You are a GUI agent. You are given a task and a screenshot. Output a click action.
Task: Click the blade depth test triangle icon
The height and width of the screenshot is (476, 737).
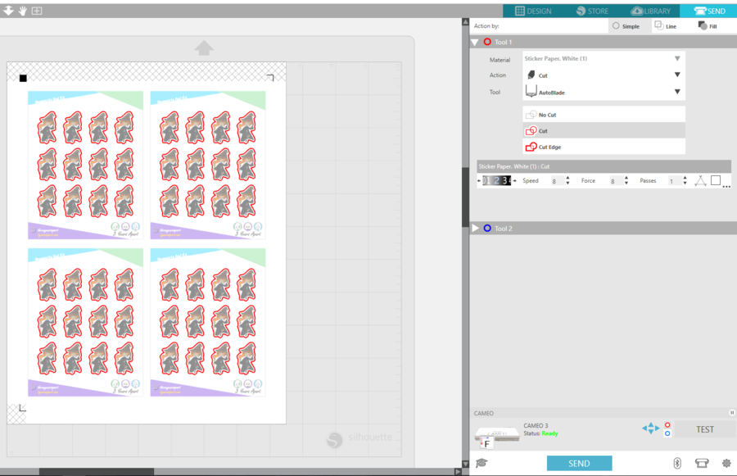pyautogui.click(x=702, y=179)
